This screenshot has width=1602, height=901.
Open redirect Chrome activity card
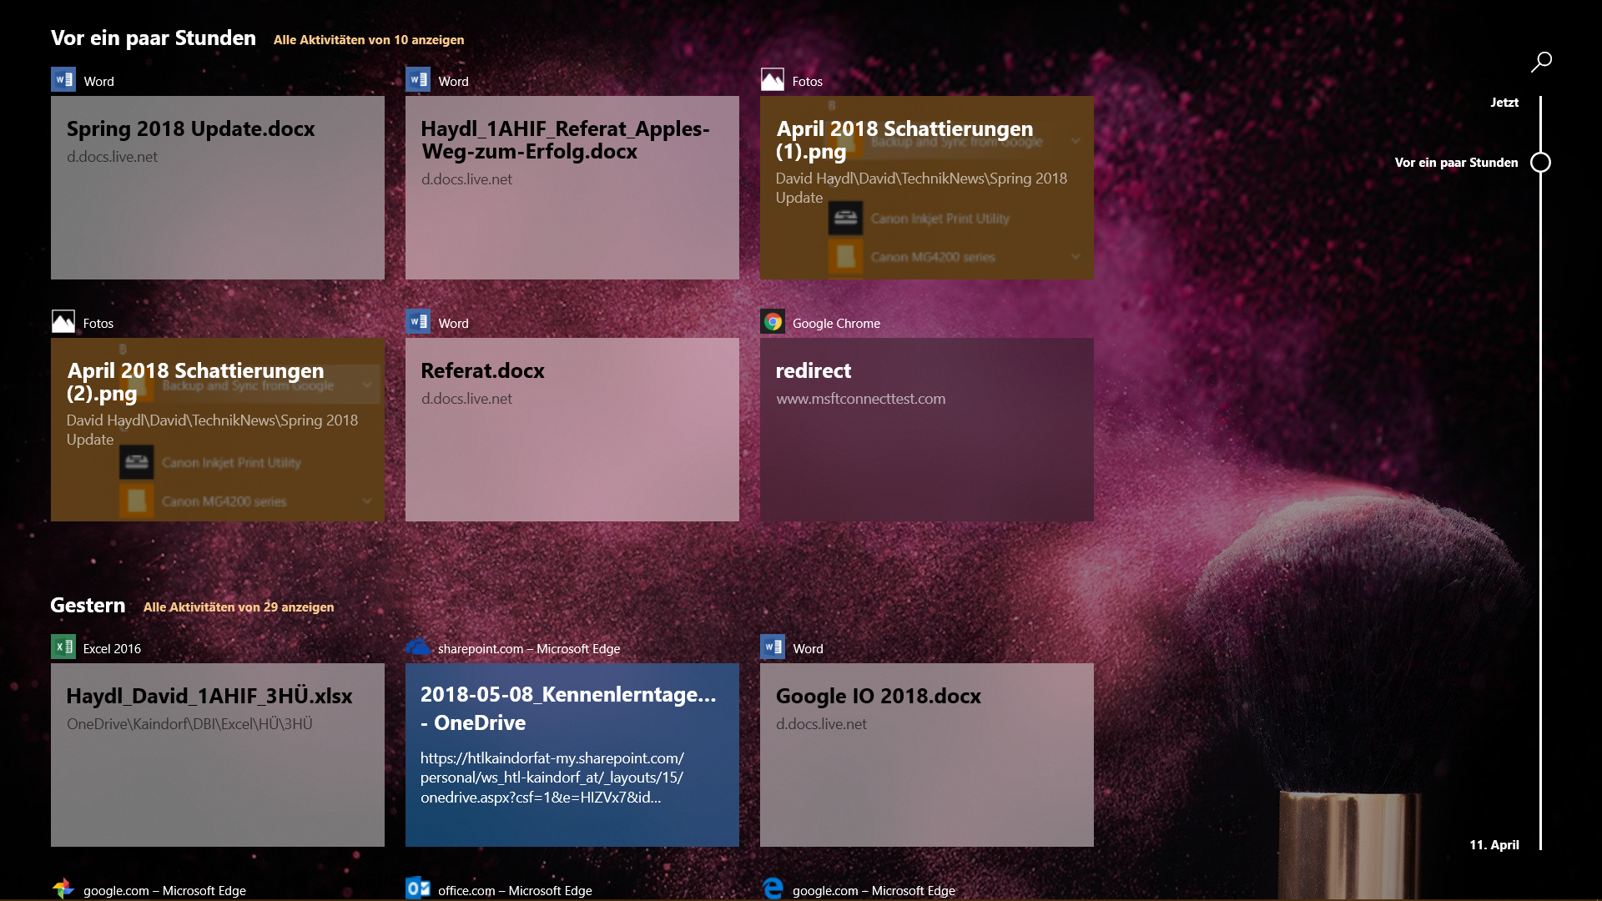[927, 430]
